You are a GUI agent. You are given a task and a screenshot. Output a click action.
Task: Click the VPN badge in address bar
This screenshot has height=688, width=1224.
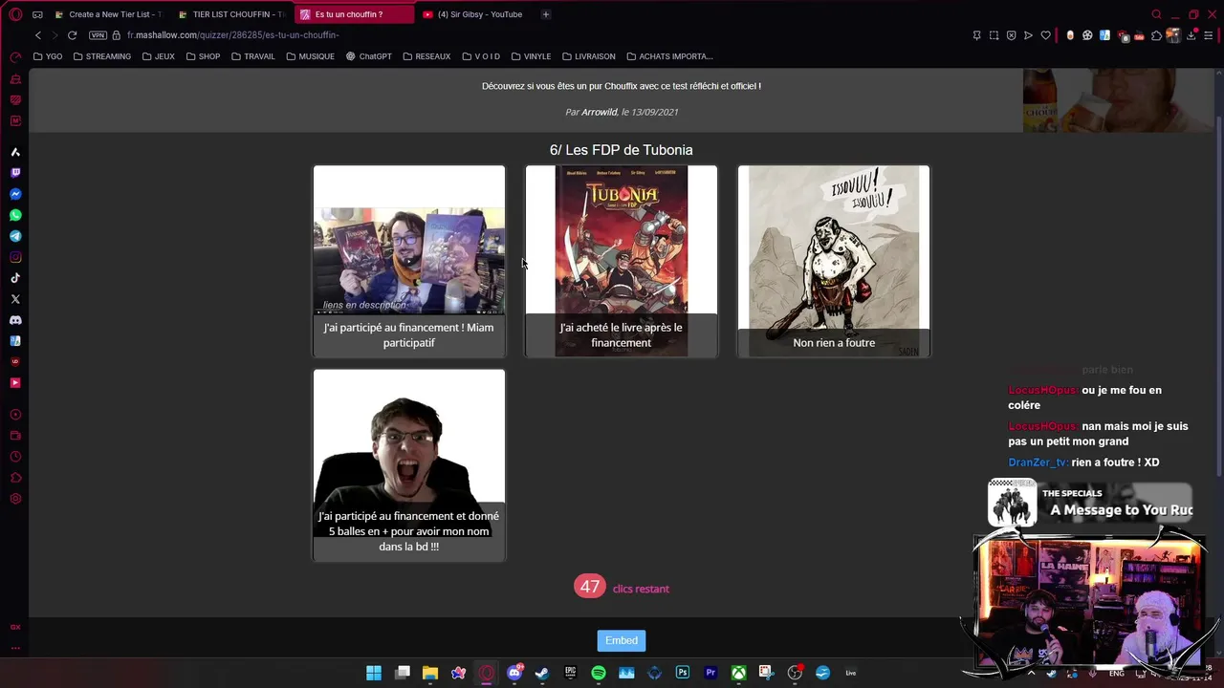98,35
